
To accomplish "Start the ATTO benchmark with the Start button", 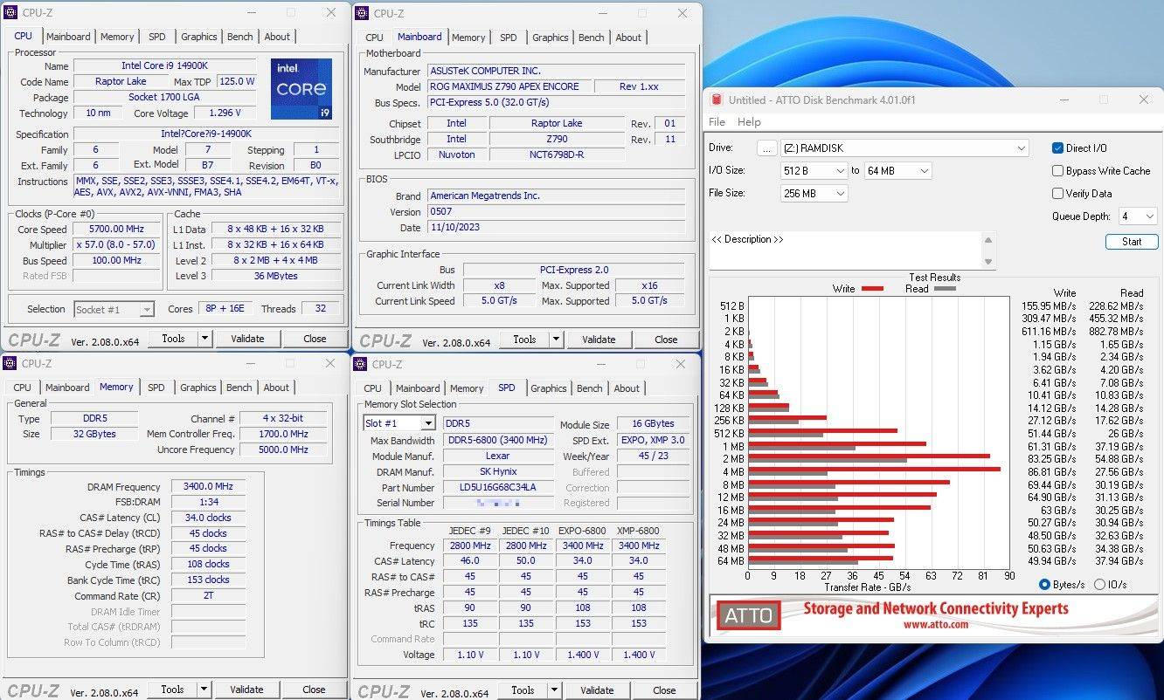I will tap(1132, 242).
